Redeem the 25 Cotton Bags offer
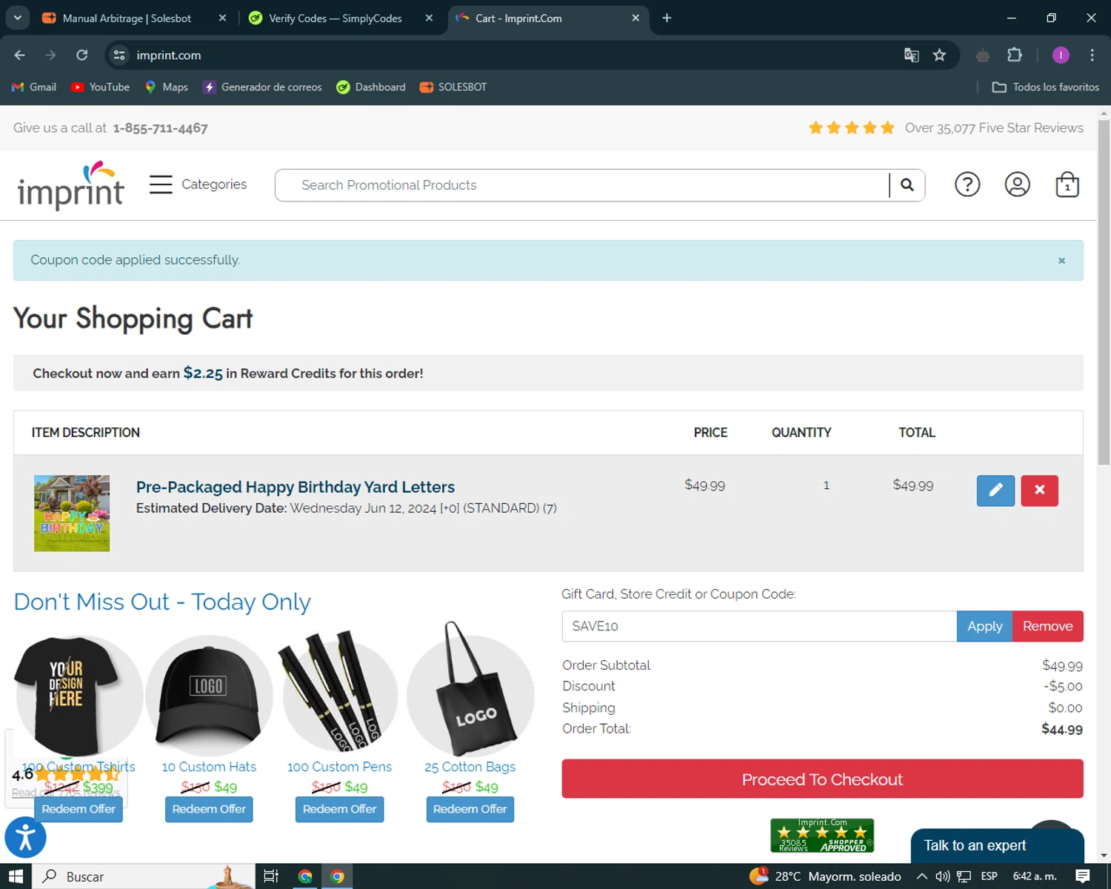Screen dimensions: 1111x889 click(x=470, y=809)
